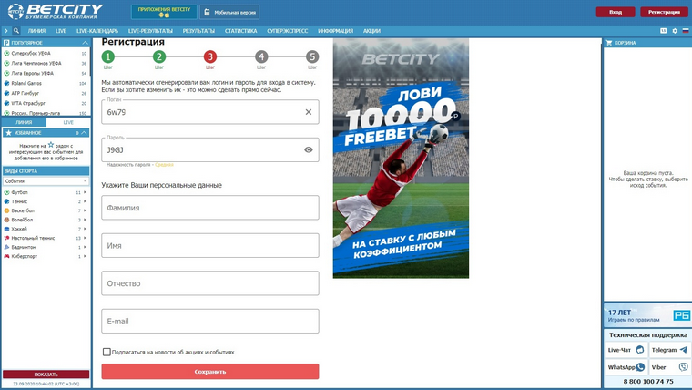Click the Бадминтон shuttlecock icon
Screen dimensions: 692x390
6,247
